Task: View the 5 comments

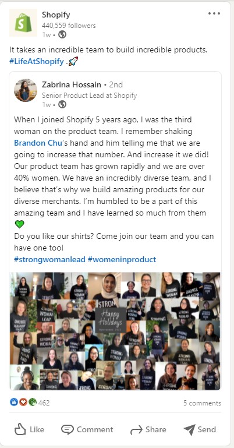Action: coord(202,403)
